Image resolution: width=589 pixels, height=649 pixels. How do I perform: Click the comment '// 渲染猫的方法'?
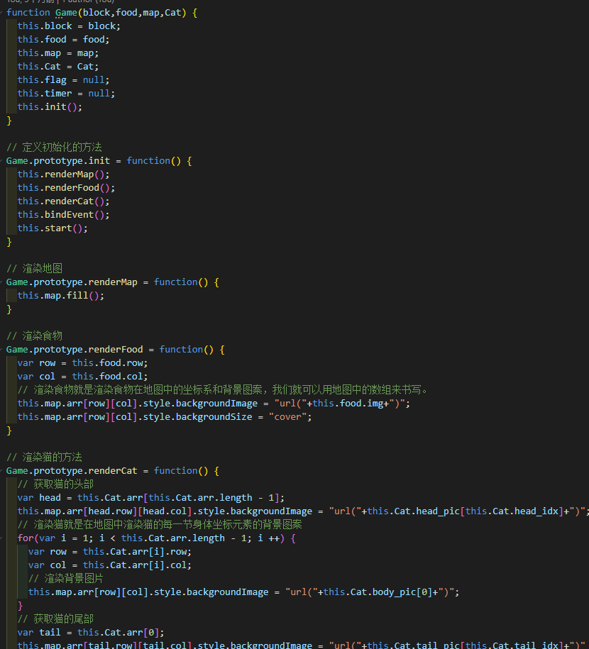(x=44, y=457)
